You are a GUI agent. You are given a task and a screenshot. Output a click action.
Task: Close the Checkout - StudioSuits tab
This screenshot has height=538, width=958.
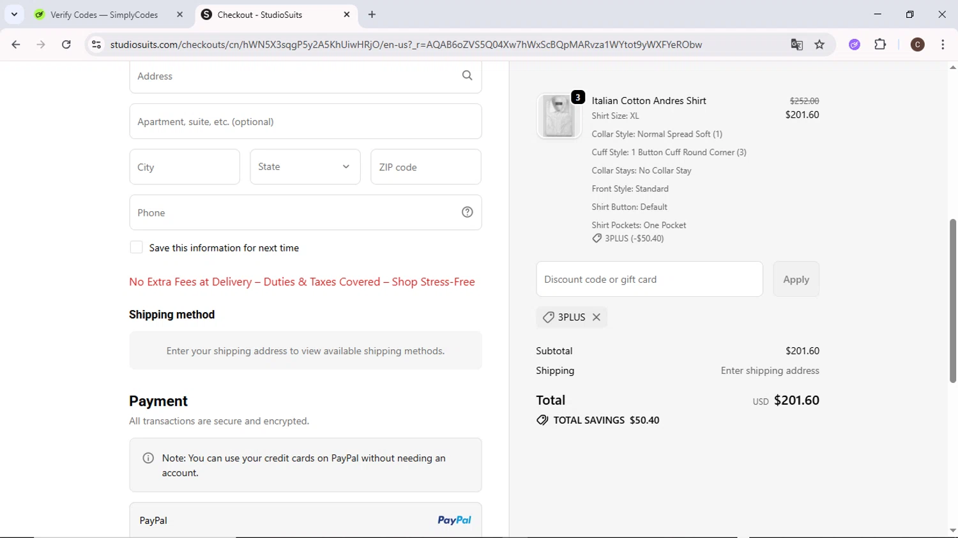(x=347, y=14)
